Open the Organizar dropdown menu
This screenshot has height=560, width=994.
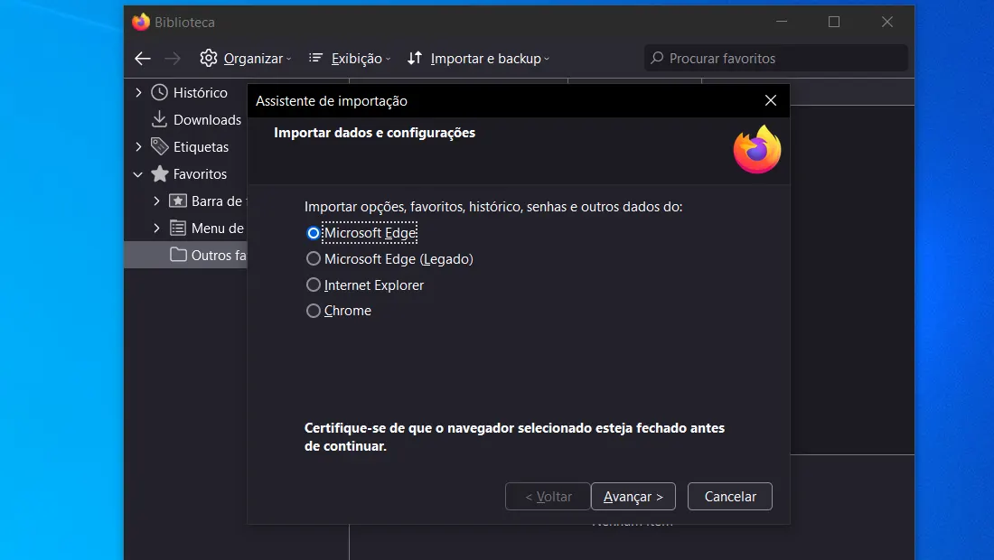(246, 59)
